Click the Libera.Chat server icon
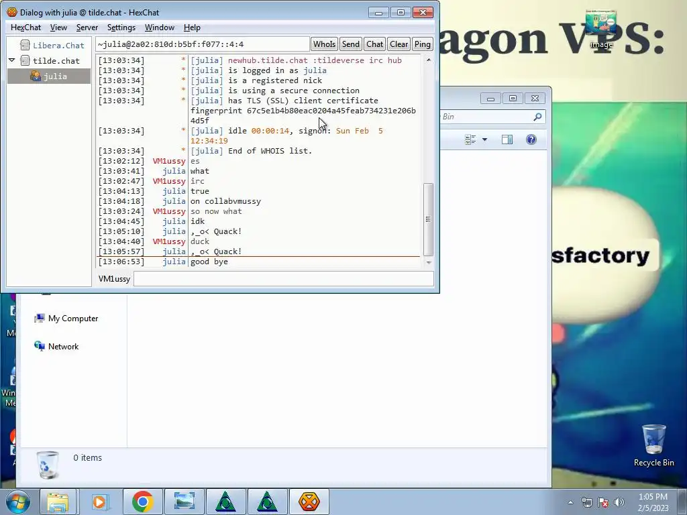The image size is (687, 515). (25, 45)
